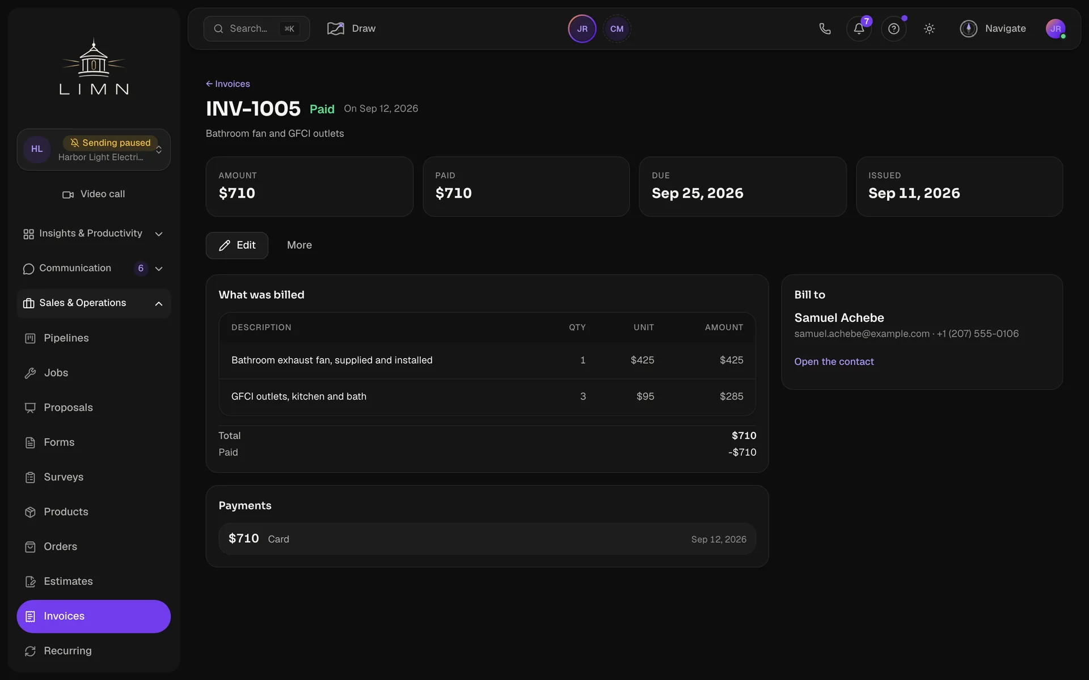Click 'Bathroom exhaust fan, supplied and installed' row
1089x680 pixels.
(487, 360)
